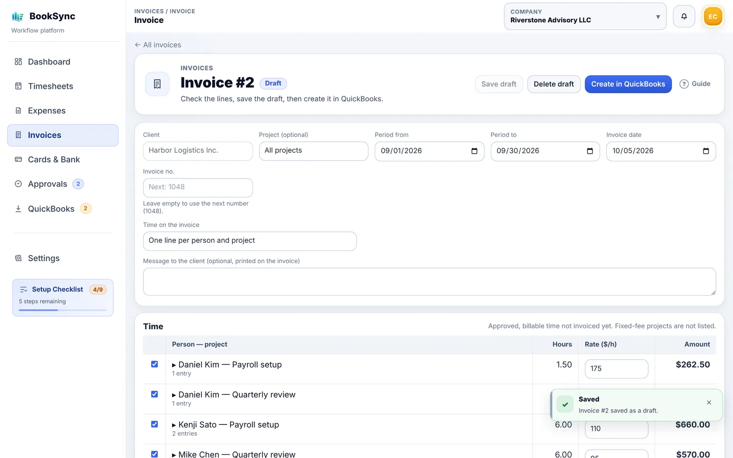Open Expenses page
This screenshot has width=733, height=458.
pos(63,111)
